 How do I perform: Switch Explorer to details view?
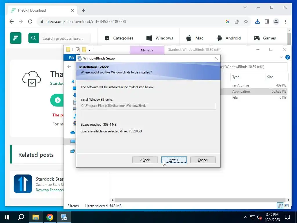280,206
